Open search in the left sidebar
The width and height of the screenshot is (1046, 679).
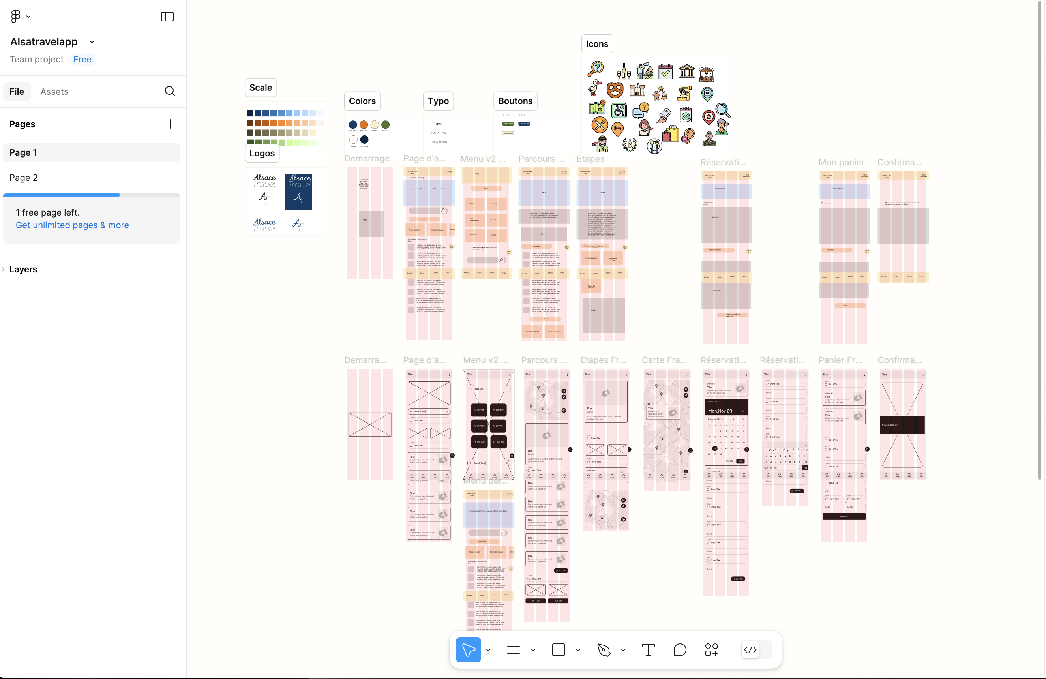coord(170,92)
